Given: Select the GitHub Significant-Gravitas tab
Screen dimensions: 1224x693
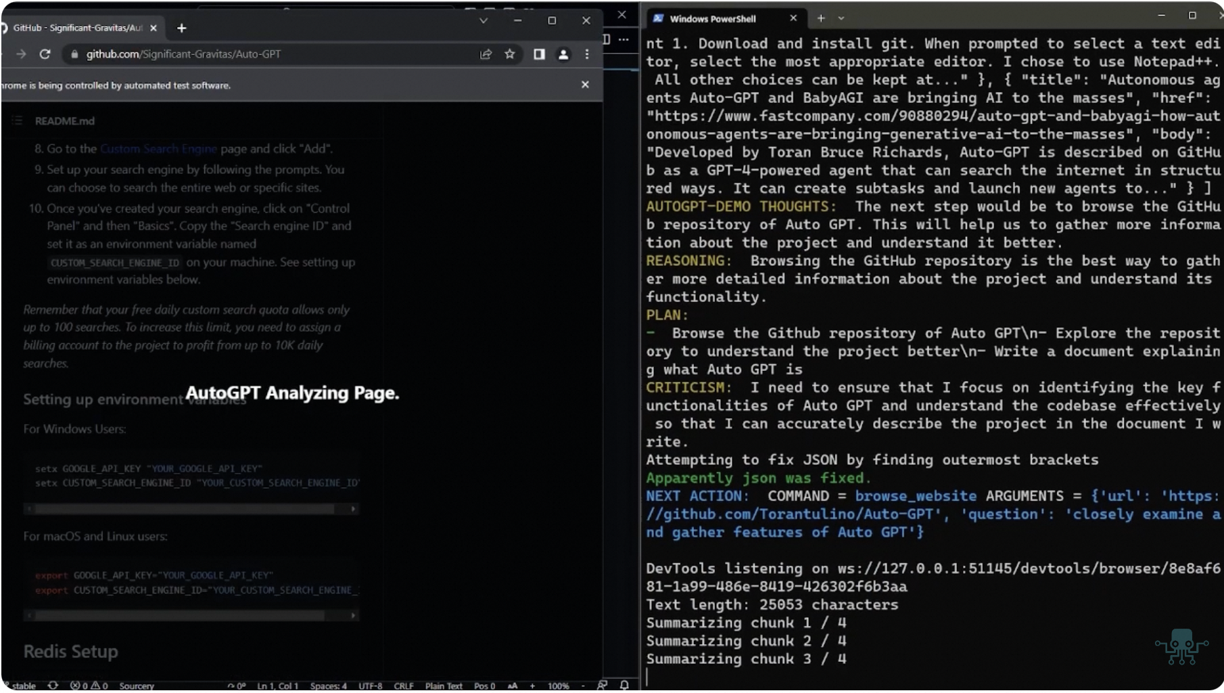Looking at the screenshot, I should [78, 28].
